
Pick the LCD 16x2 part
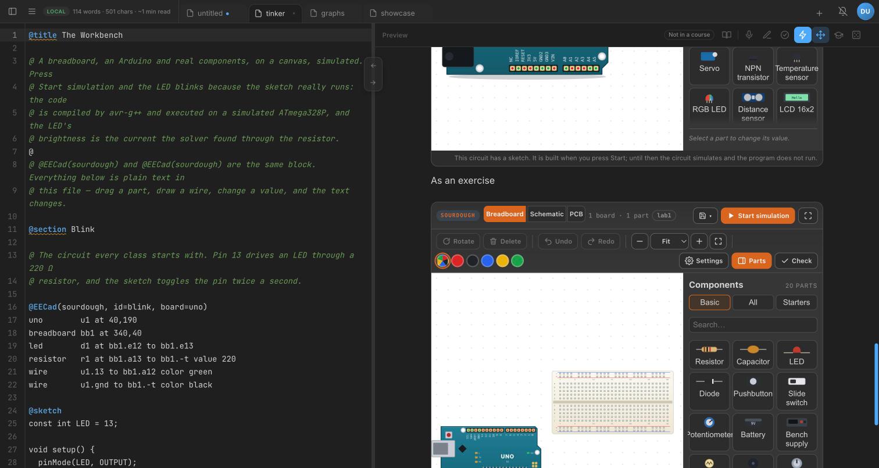tap(796, 105)
